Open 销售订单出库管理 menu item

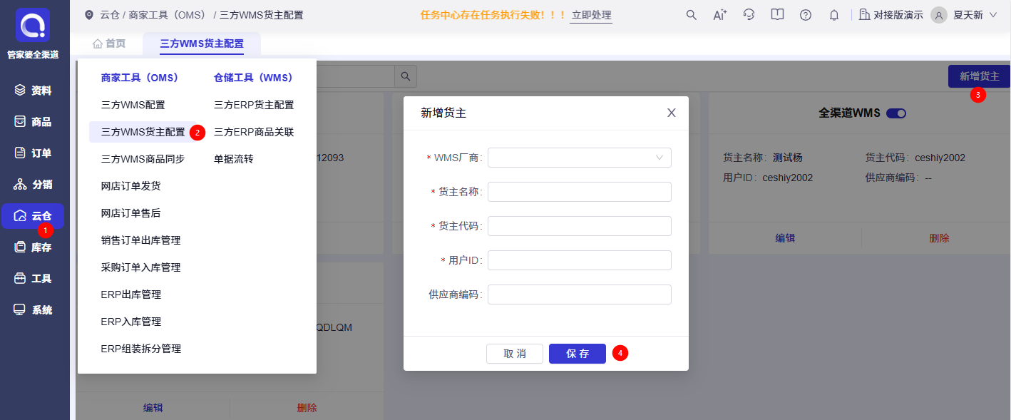tap(140, 240)
